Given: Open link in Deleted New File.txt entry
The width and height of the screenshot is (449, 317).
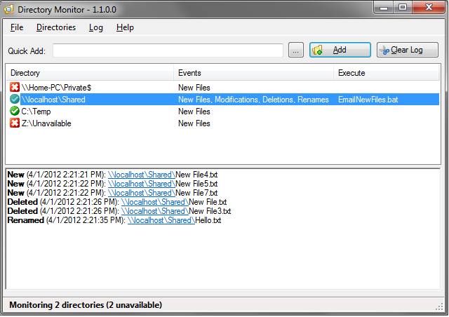Looking at the screenshot, I should (155, 202).
